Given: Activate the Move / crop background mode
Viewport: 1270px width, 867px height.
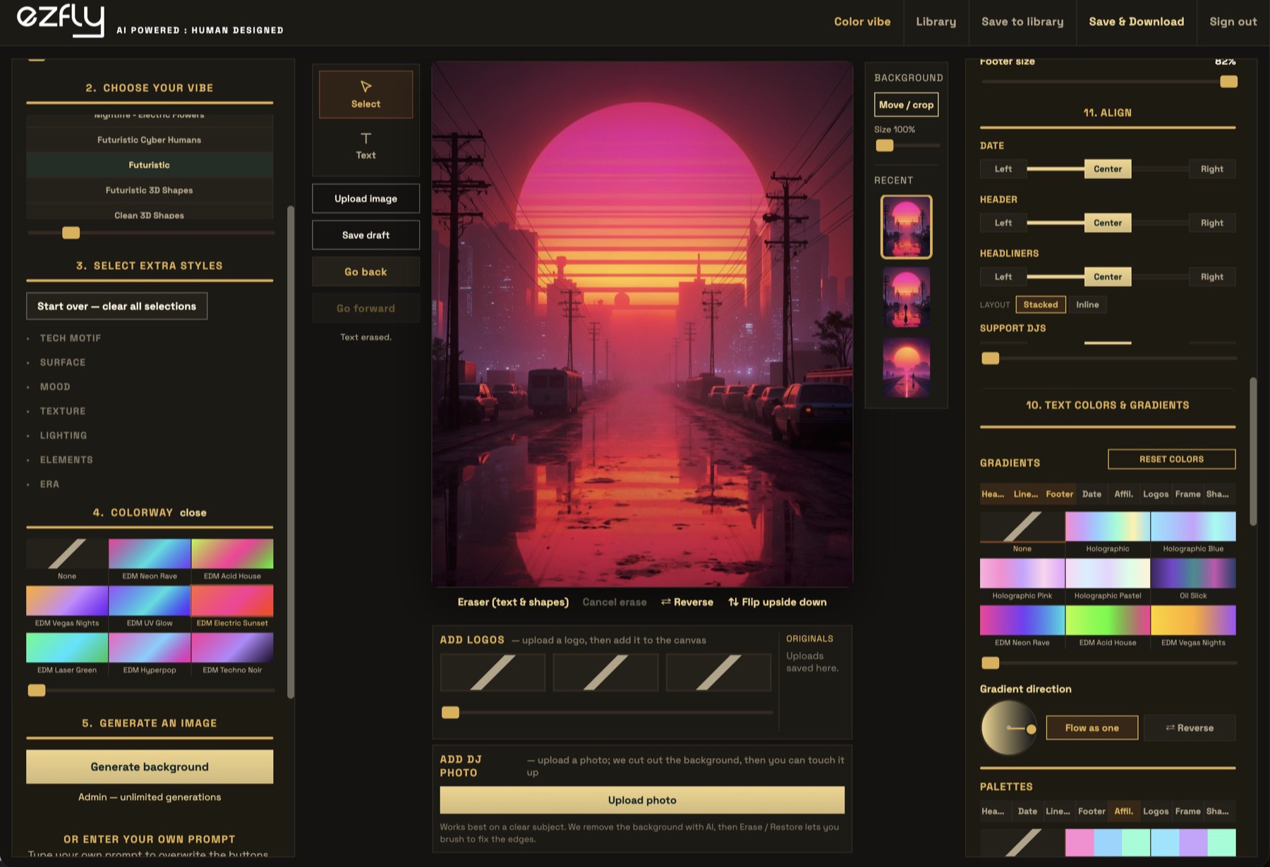Looking at the screenshot, I should tap(906, 105).
